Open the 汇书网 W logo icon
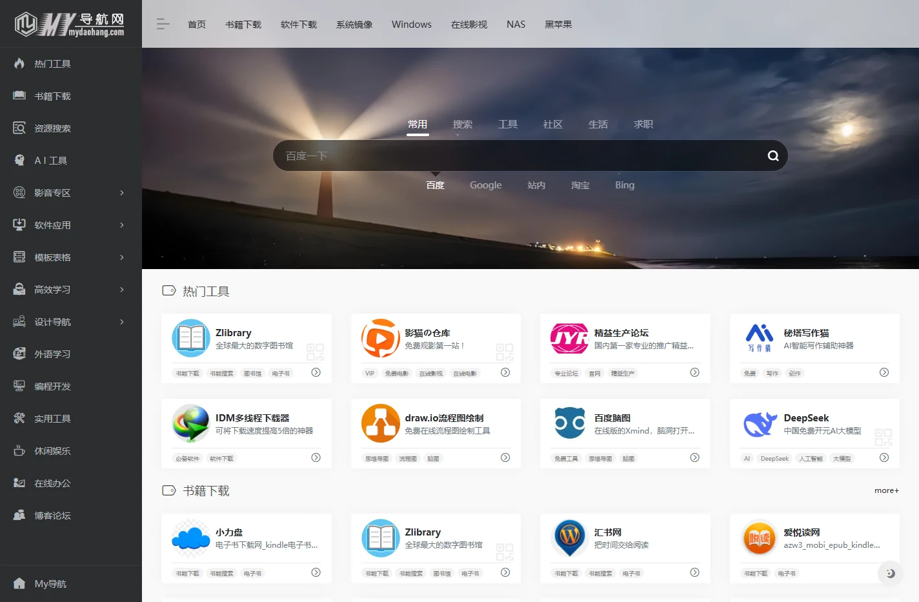Image resolution: width=919 pixels, height=602 pixels. pos(570,538)
